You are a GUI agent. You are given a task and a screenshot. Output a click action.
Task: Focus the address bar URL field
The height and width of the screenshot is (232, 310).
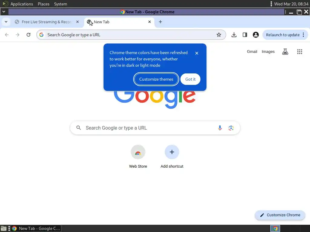130,35
